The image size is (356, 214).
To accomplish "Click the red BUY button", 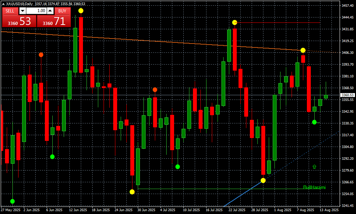I will coord(62,11).
